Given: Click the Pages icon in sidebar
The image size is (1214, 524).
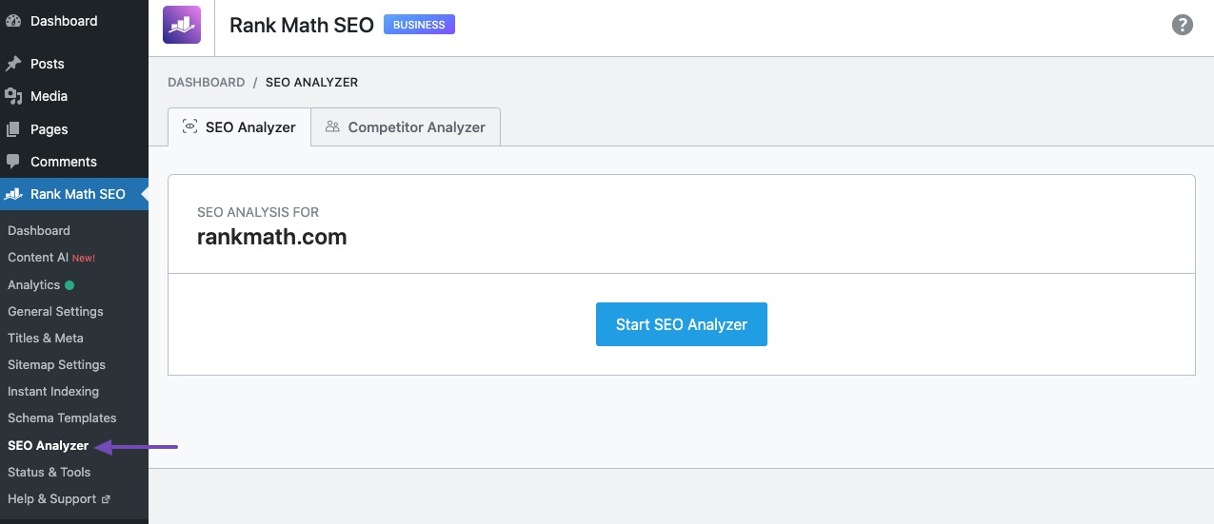Looking at the screenshot, I should [13, 129].
